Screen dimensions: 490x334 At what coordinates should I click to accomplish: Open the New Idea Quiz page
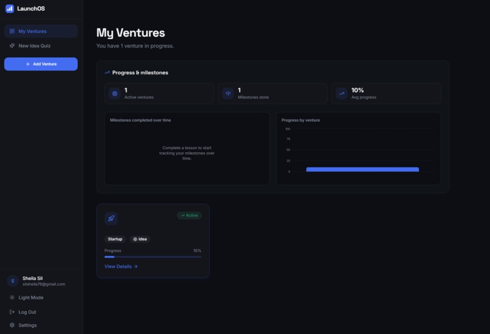(41, 46)
